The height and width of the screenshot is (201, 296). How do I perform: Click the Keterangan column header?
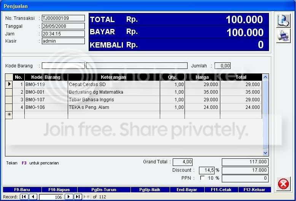(114, 77)
